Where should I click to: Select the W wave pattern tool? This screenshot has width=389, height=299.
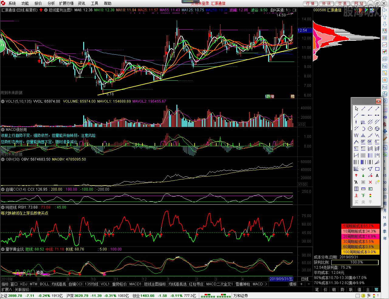[356, 135]
